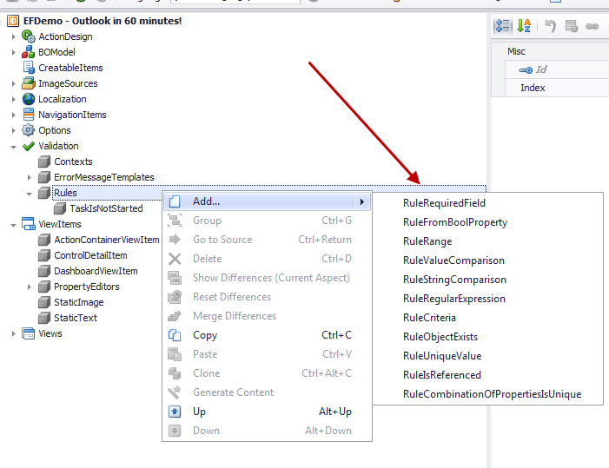
Task: Collapse the Rules node
Action: click(x=30, y=194)
